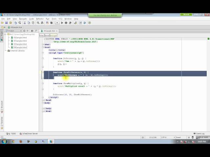Click the Forward navigation toolbar icon

[x=51, y=23]
